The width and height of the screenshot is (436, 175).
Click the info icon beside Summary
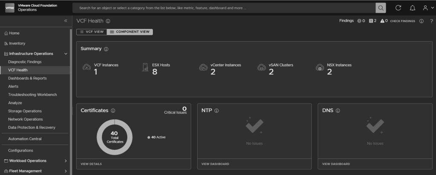(106, 49)
